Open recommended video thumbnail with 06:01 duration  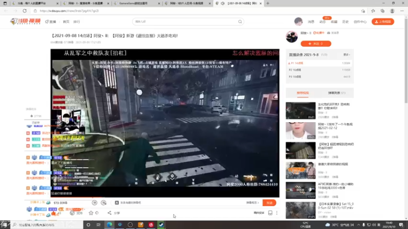click(x=300, y=110)
